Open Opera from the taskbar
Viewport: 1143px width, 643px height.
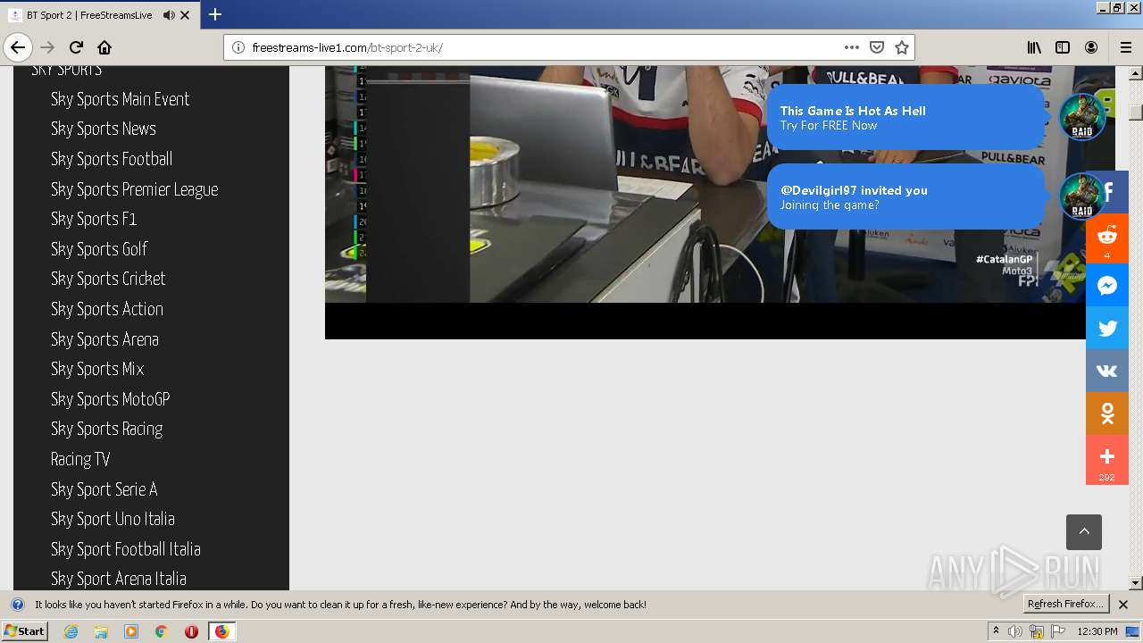click(191, 631)
